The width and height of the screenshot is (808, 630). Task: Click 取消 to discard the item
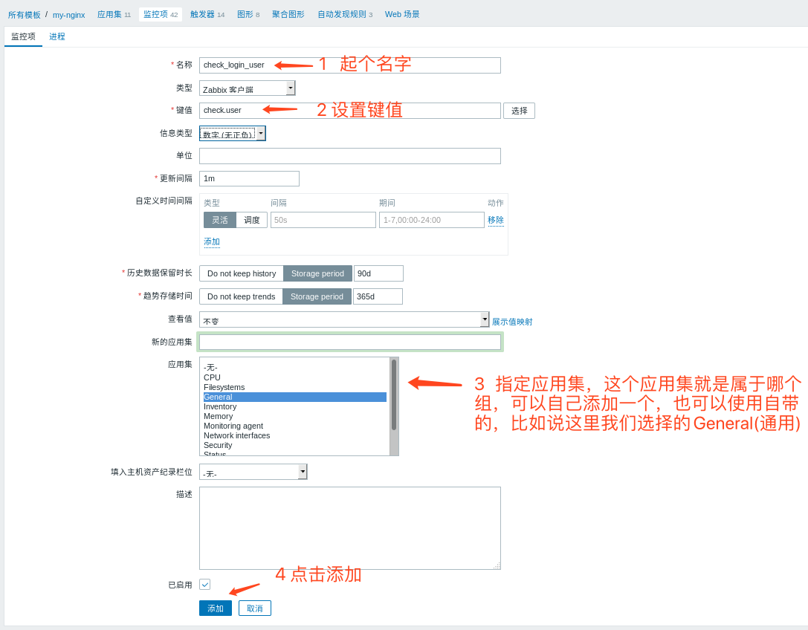[x=255, y=608]
